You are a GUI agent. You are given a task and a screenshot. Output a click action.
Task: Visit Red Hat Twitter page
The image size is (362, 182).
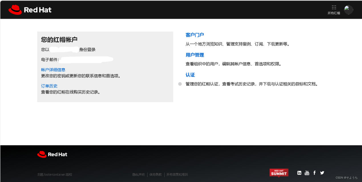click(x=322, y=173)
